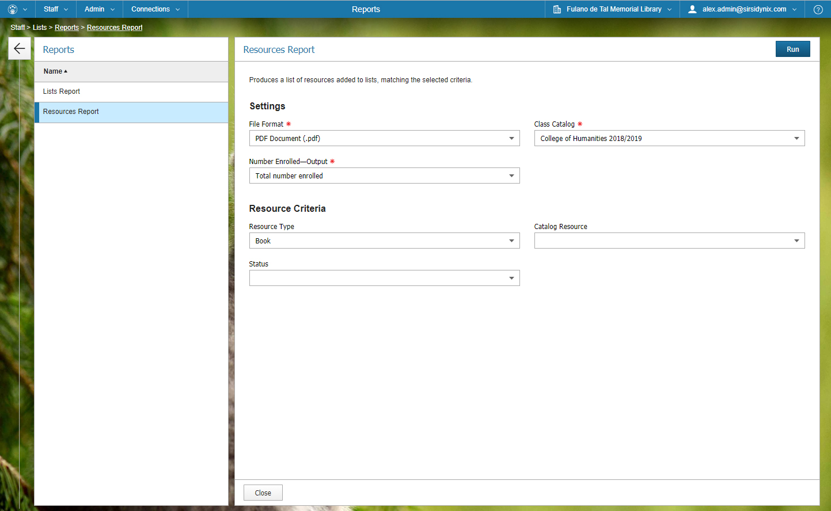Open alex.admin account dropdown
This screenshot has height=511, width=831.
click(x=744, y=9)
